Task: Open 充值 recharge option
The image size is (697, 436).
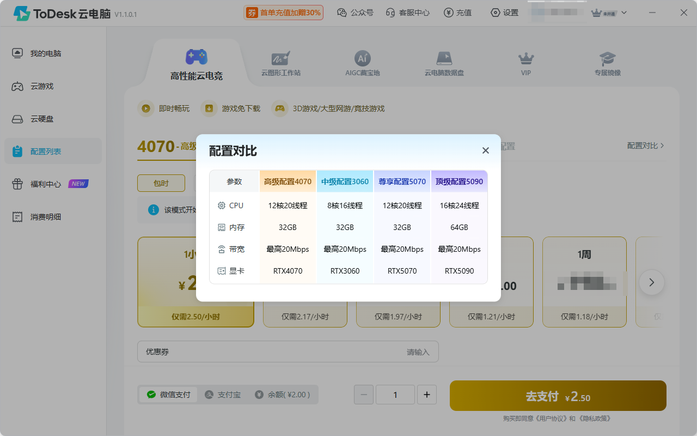Action: (457, 13)
